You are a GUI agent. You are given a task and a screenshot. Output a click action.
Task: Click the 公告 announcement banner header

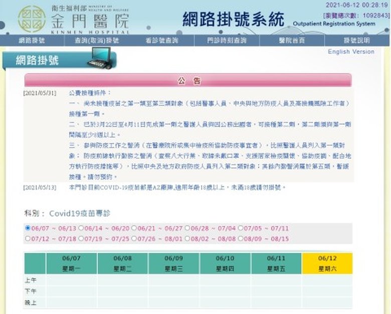[x=188, y=81]
